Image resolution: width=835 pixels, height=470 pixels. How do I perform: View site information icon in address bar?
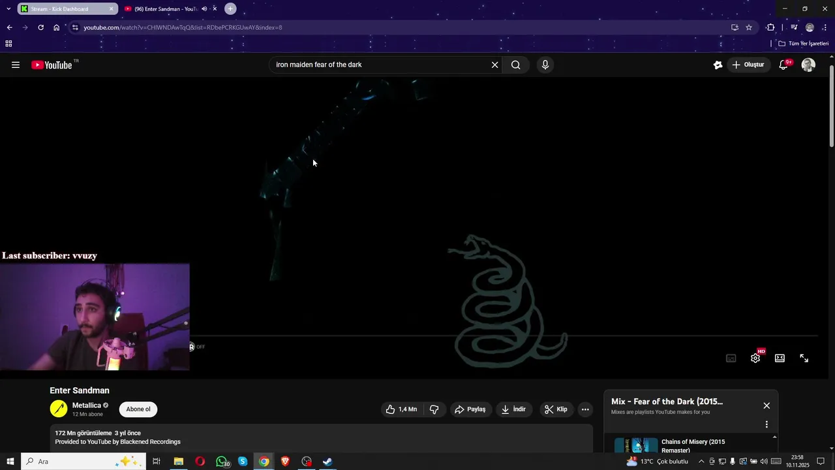75,27
